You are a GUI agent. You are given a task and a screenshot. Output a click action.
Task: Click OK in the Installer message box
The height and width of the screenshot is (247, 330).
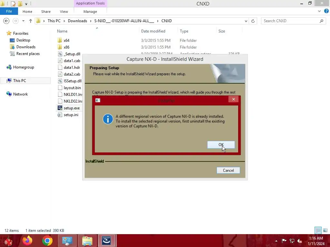(x=221, y=144)
